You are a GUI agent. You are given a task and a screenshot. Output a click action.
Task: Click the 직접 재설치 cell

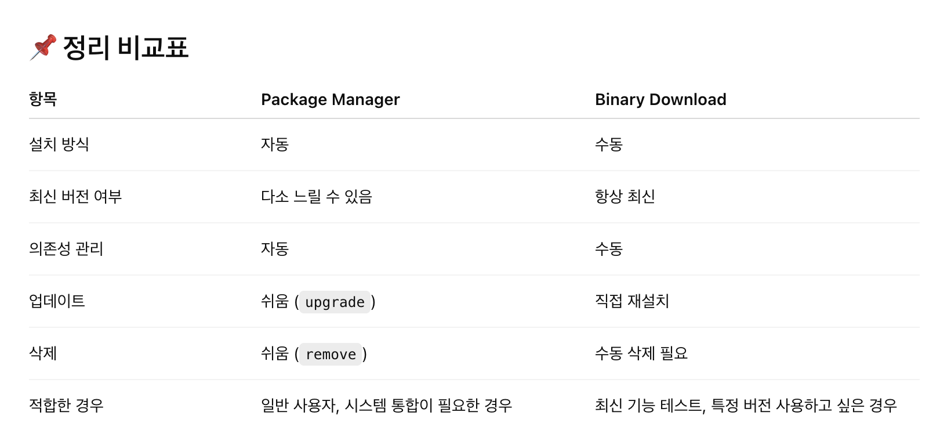[631, 301]
